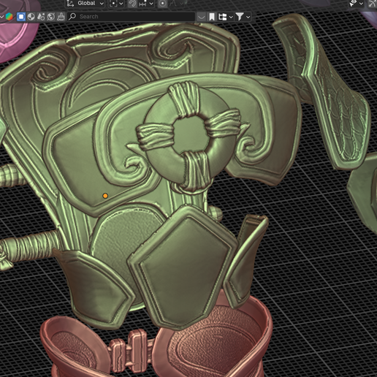Open the pivot point dropdown
This screenshot has width=377, height=377.
point(116,4)
